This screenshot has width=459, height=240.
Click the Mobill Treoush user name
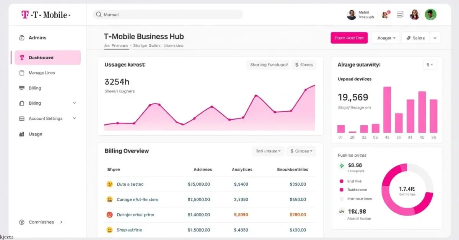pyautogui.click(x=366, y=15)
